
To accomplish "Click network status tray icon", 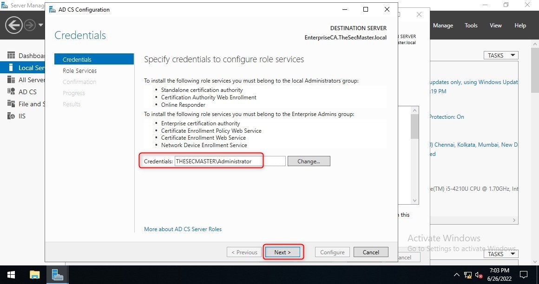I will pos(467,275).
